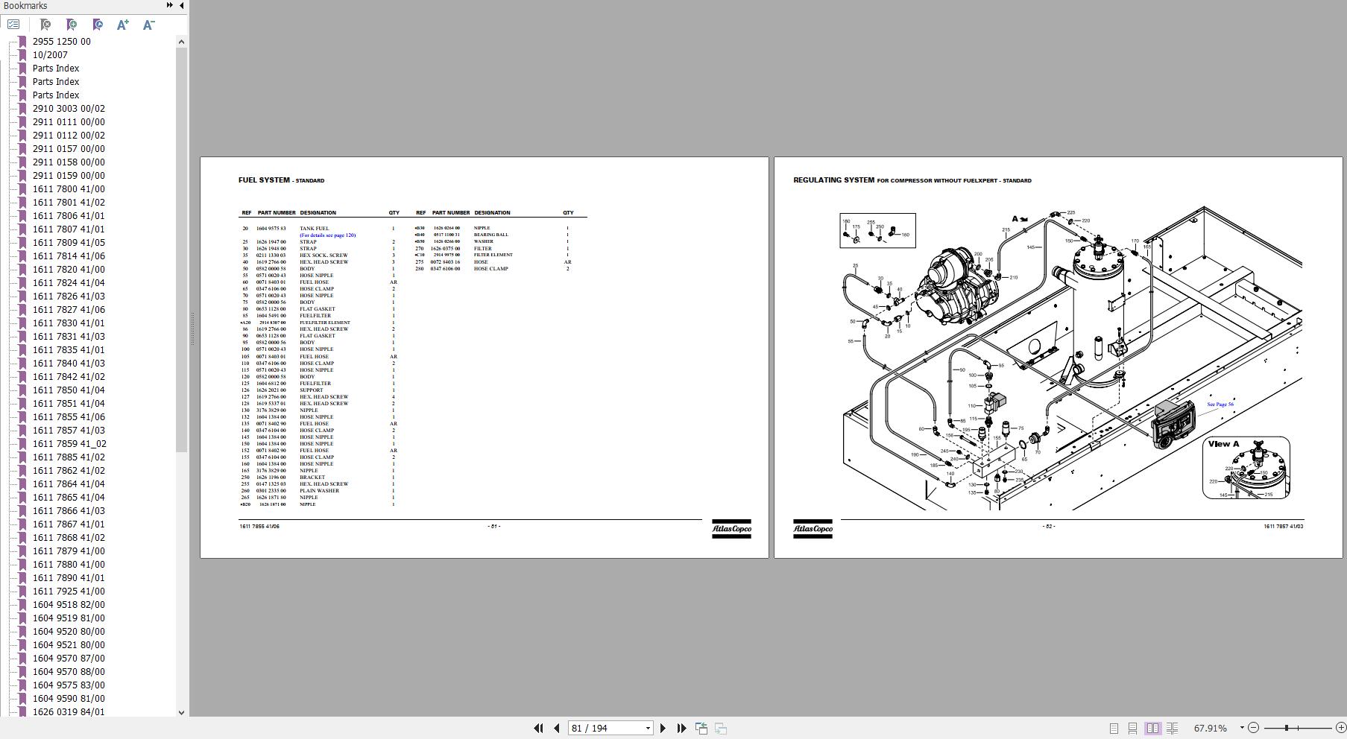The height and width of the screenshot is (739, 1347).
Task: Open bookmark 1611 7890 41/01
Action: pyautogui.click(x=69, y=578)
